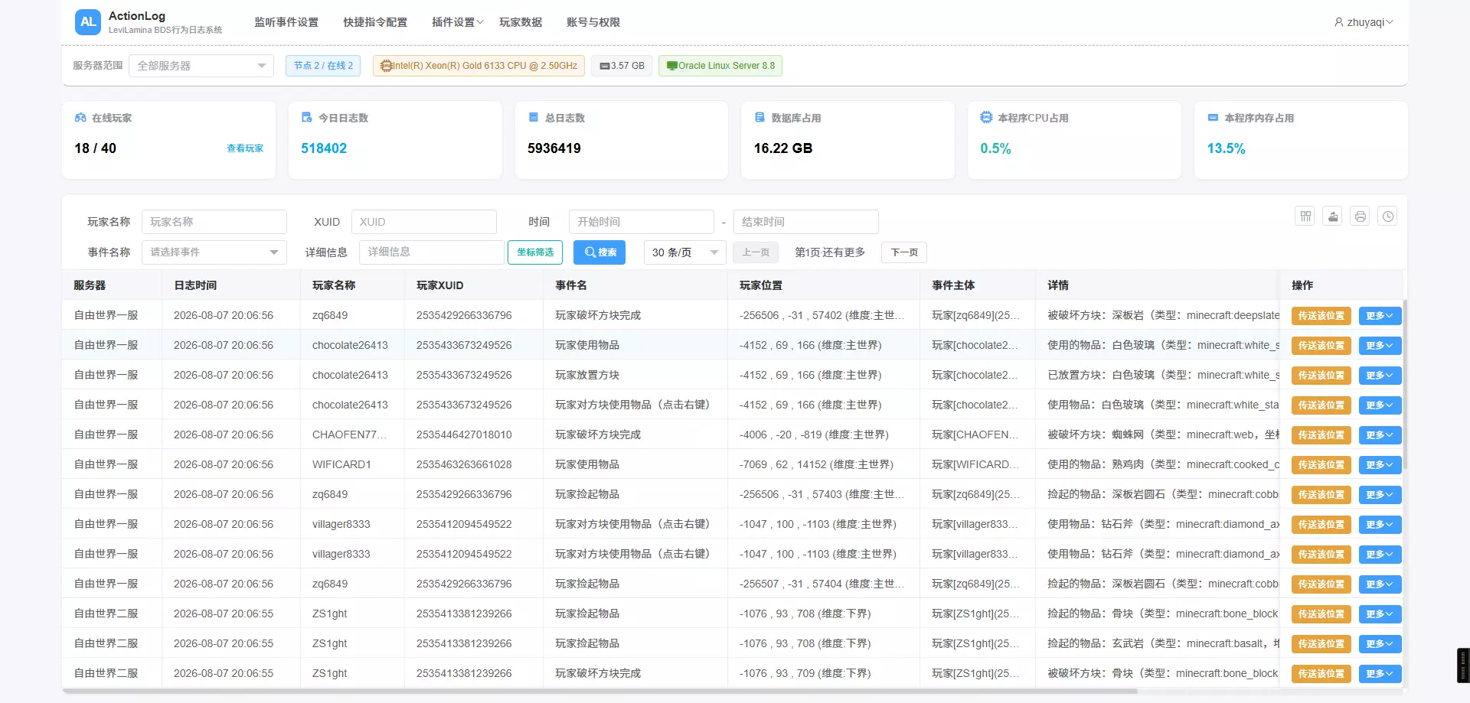Click the printer icon above the table
The height and width of the screenshot is (703, 1470).
(1361, 216)
